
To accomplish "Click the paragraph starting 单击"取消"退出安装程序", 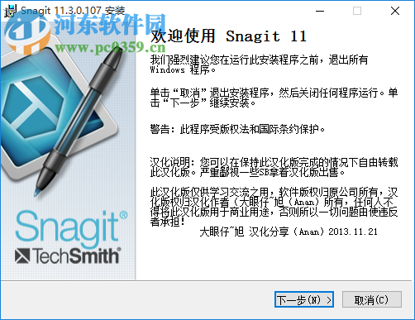I will pos(274,98).
